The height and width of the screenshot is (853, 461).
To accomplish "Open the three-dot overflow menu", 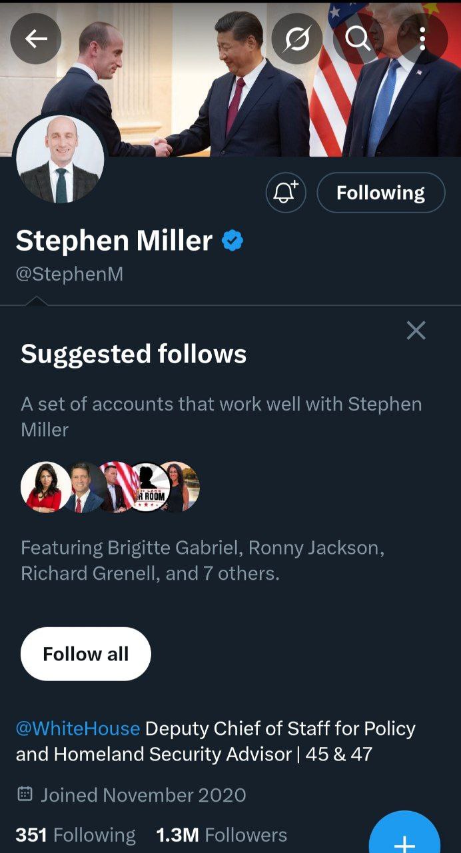I will 422,39.
